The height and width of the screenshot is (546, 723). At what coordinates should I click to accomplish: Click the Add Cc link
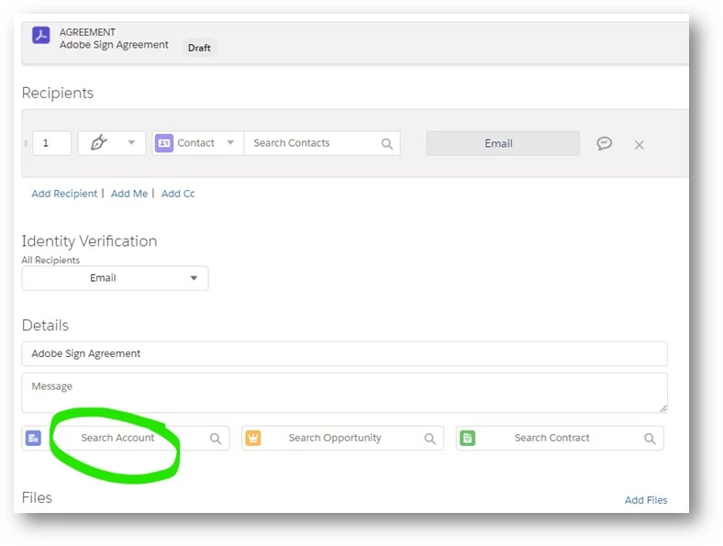[x=178, y=194]
